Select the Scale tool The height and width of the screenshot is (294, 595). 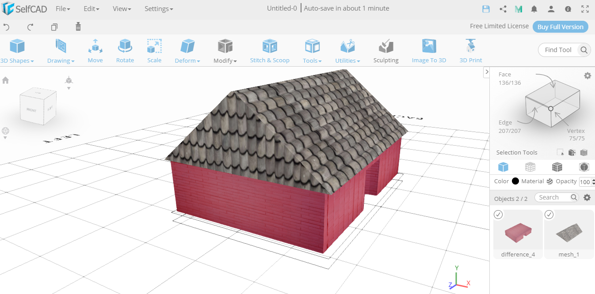point(154,51)
